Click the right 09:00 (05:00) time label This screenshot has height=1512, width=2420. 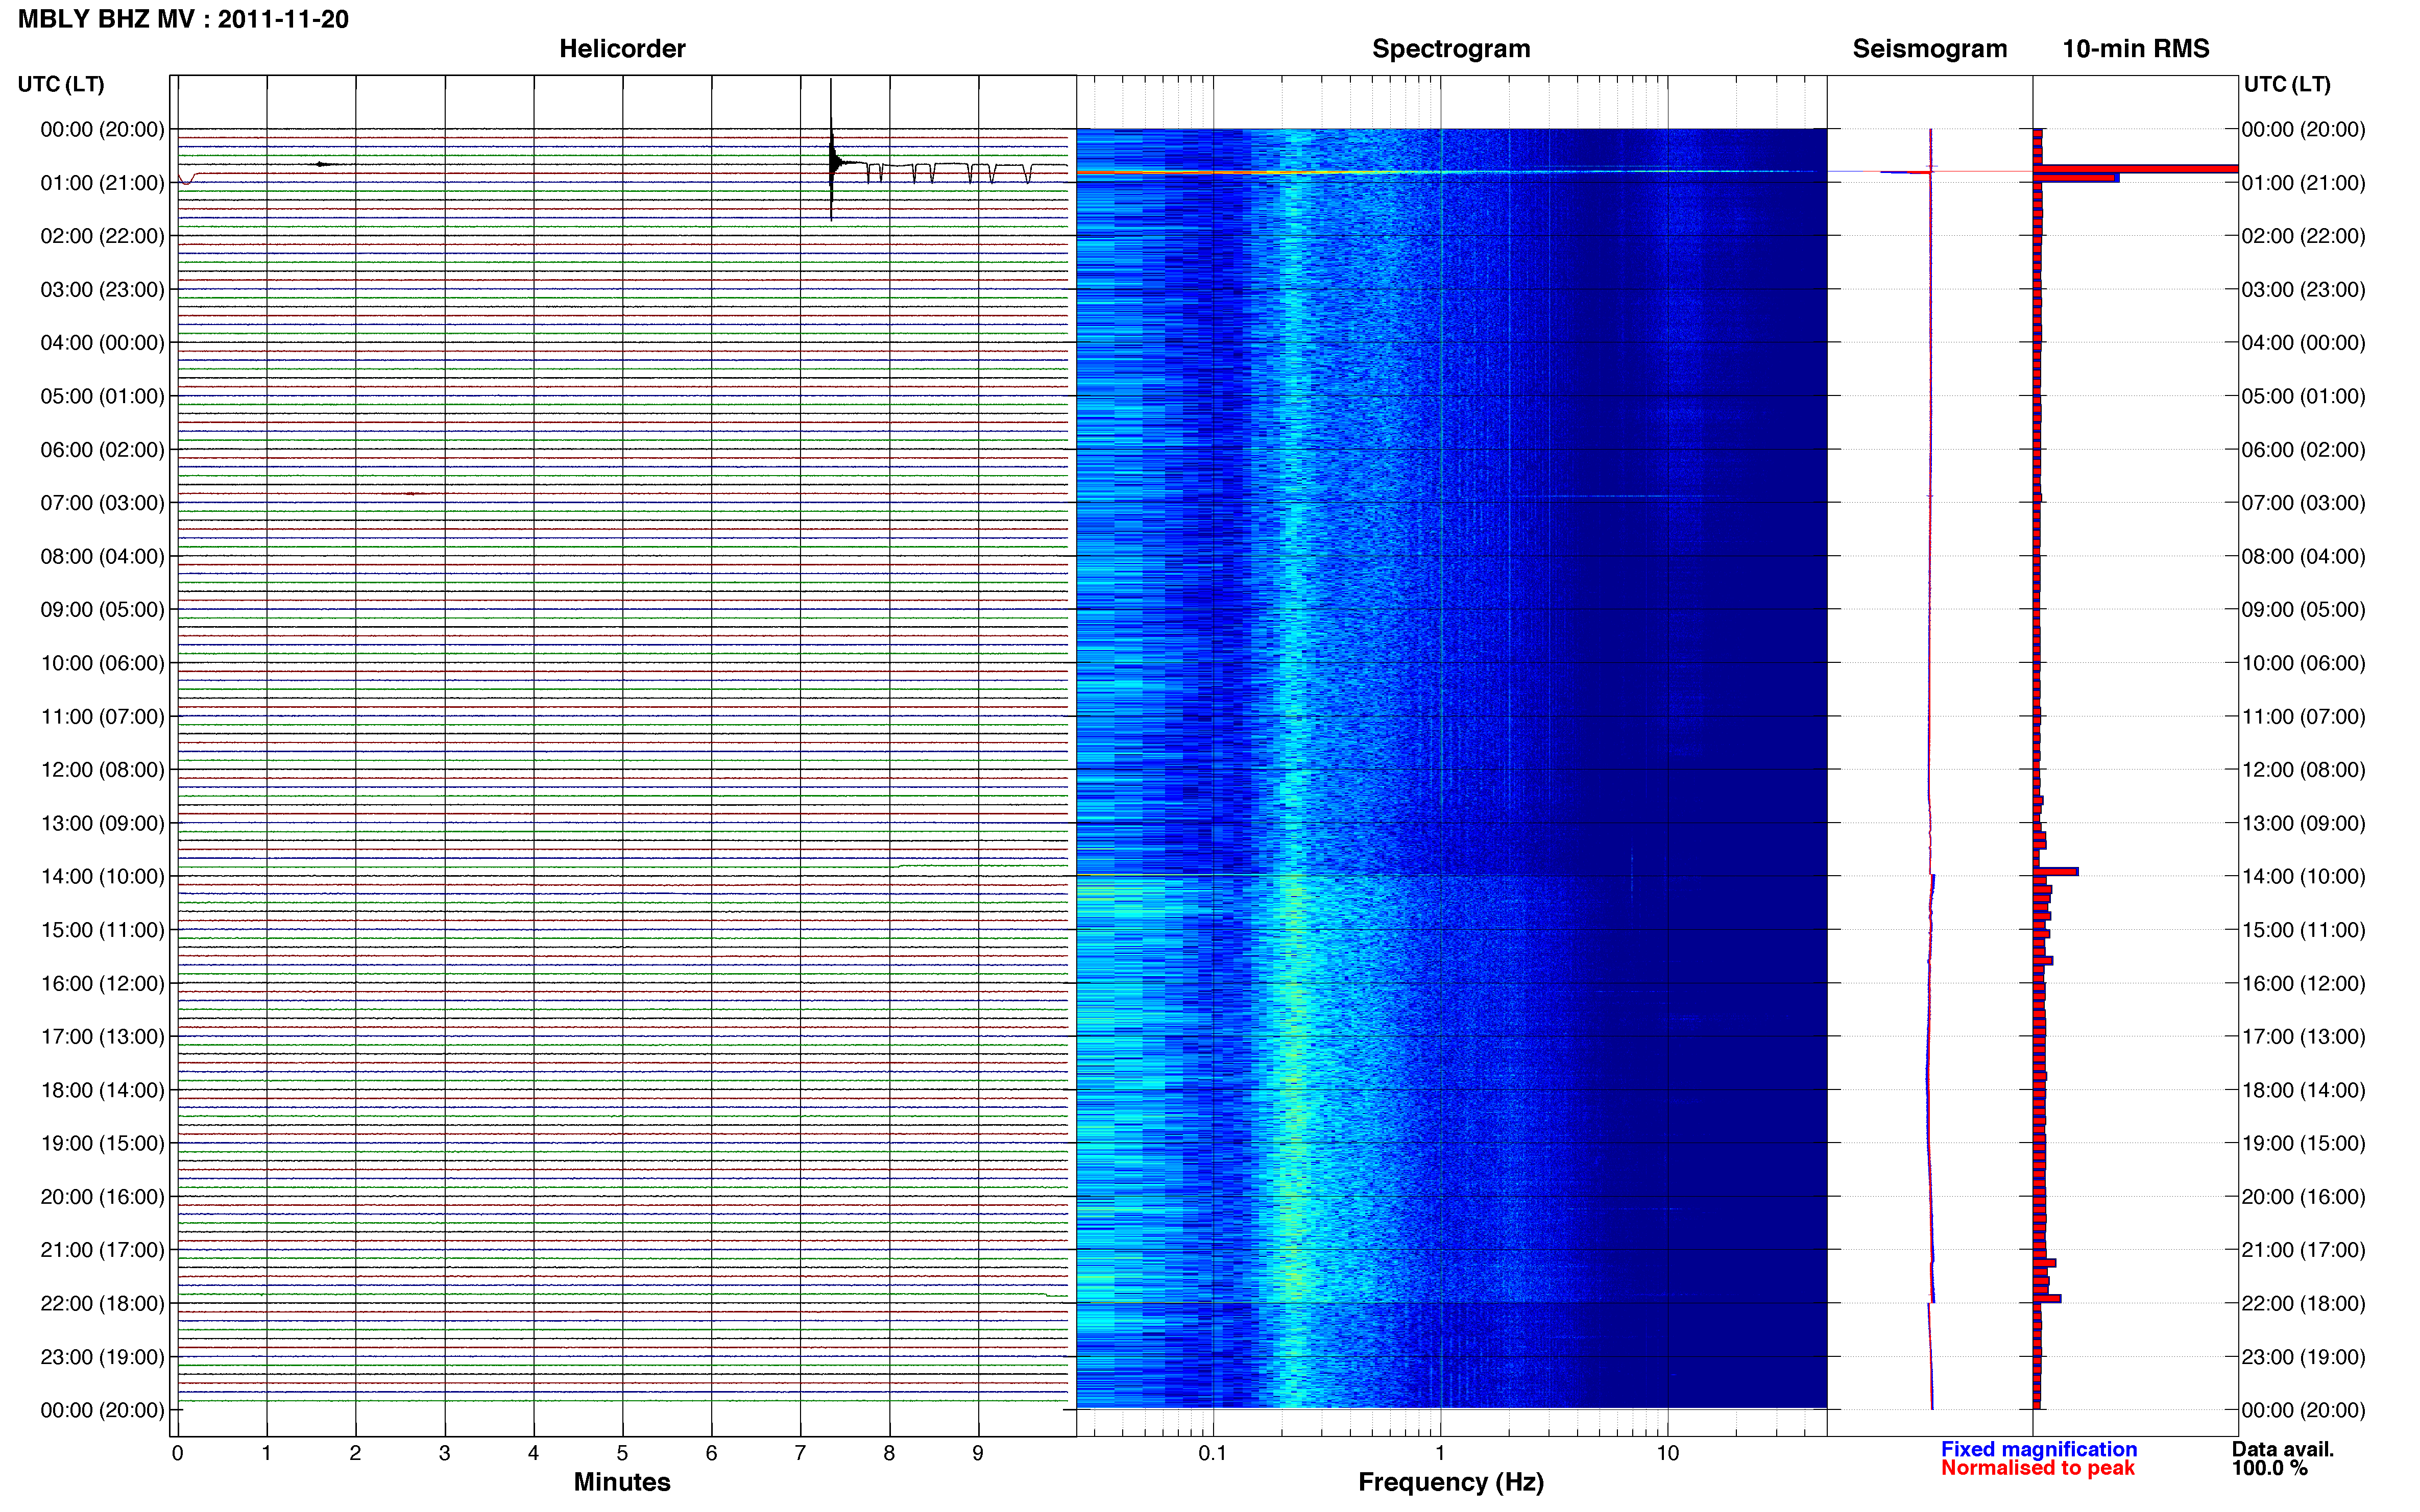(x=2303, y=610)
